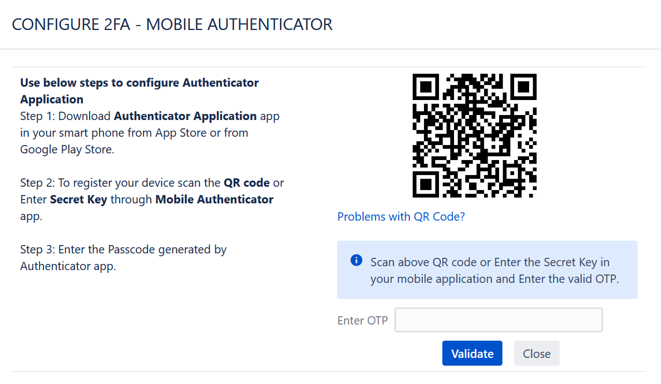The image size is (661, 384).
Task: Click the 'Google Play Store.' text
Action: pyautogui.click(x=67, y=149)
